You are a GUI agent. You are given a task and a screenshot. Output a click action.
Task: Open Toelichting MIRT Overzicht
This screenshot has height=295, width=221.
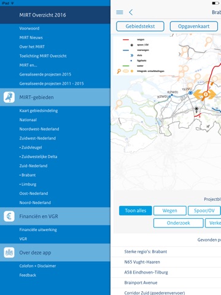43,56
